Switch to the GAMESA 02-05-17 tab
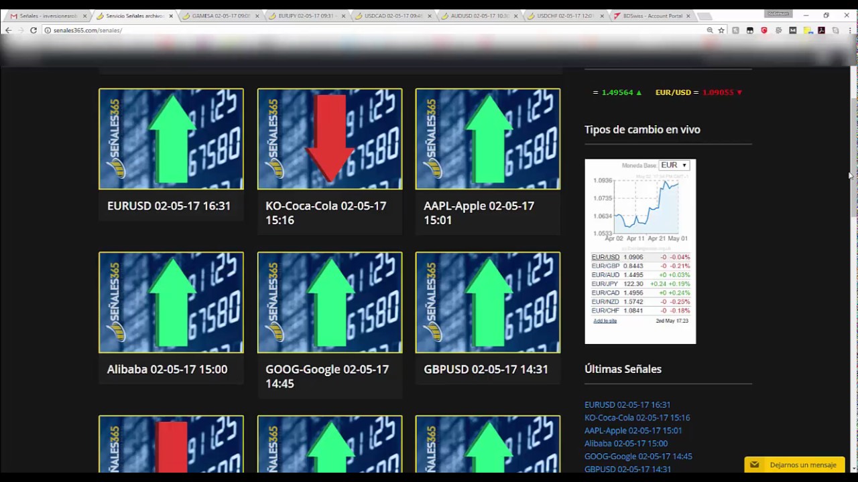The width and height of the screenshot is (858, 482). (x=221, y=15)
